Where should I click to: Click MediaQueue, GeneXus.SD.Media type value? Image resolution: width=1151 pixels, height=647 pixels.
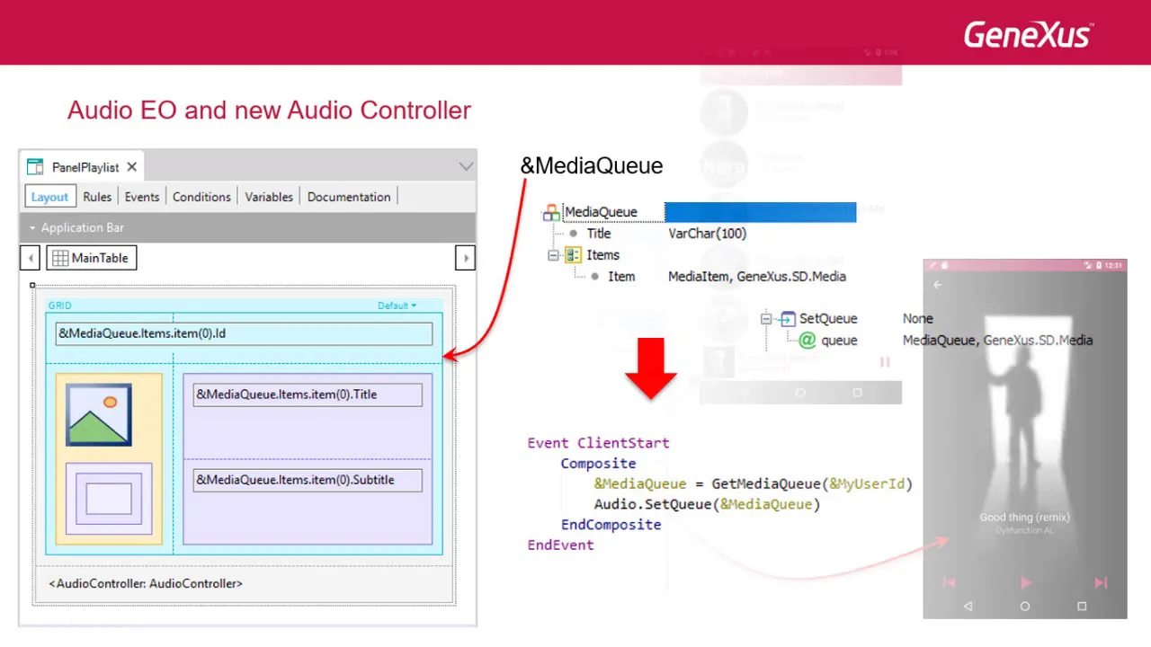pyautogui.click(x=997, y=341)
